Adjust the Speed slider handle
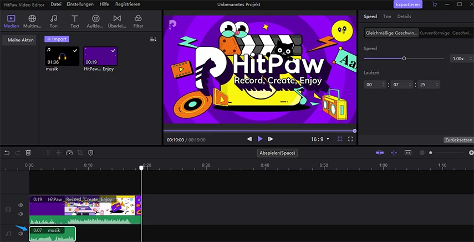The image size is (474, 242). [x=404, y=58]
